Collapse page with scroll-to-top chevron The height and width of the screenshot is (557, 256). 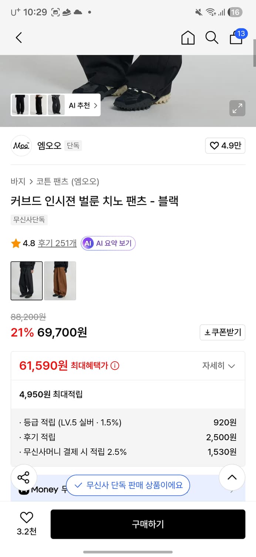click(232, 477)
